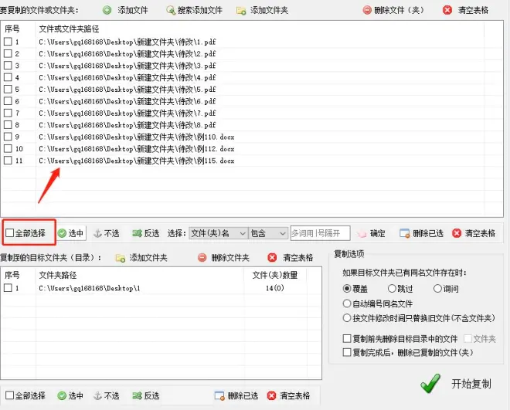Check the upper 全部选择 checkbox

9,233
